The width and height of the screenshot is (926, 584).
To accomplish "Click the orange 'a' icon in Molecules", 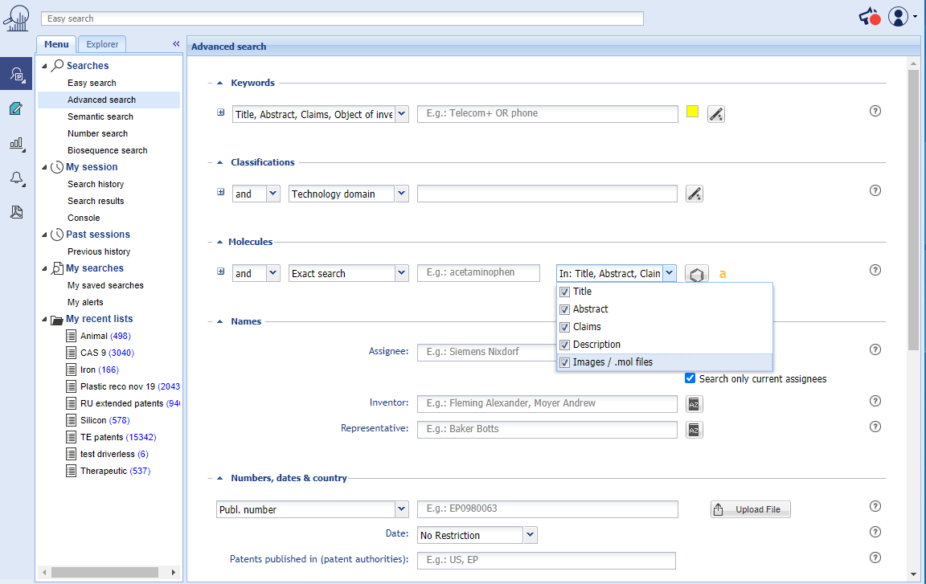I will 723,274.
